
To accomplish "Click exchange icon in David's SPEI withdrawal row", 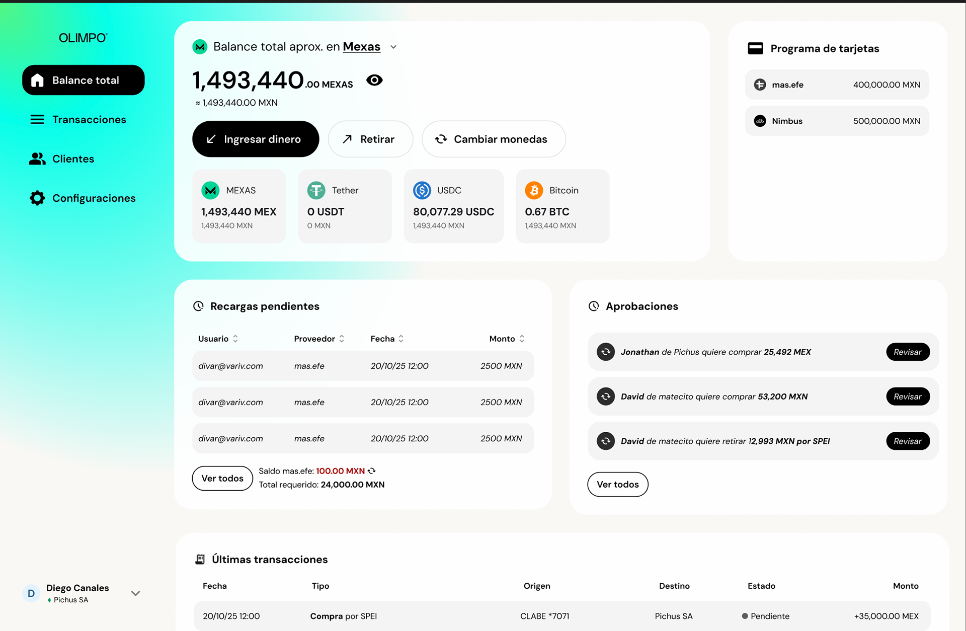I will click(606, 441).
